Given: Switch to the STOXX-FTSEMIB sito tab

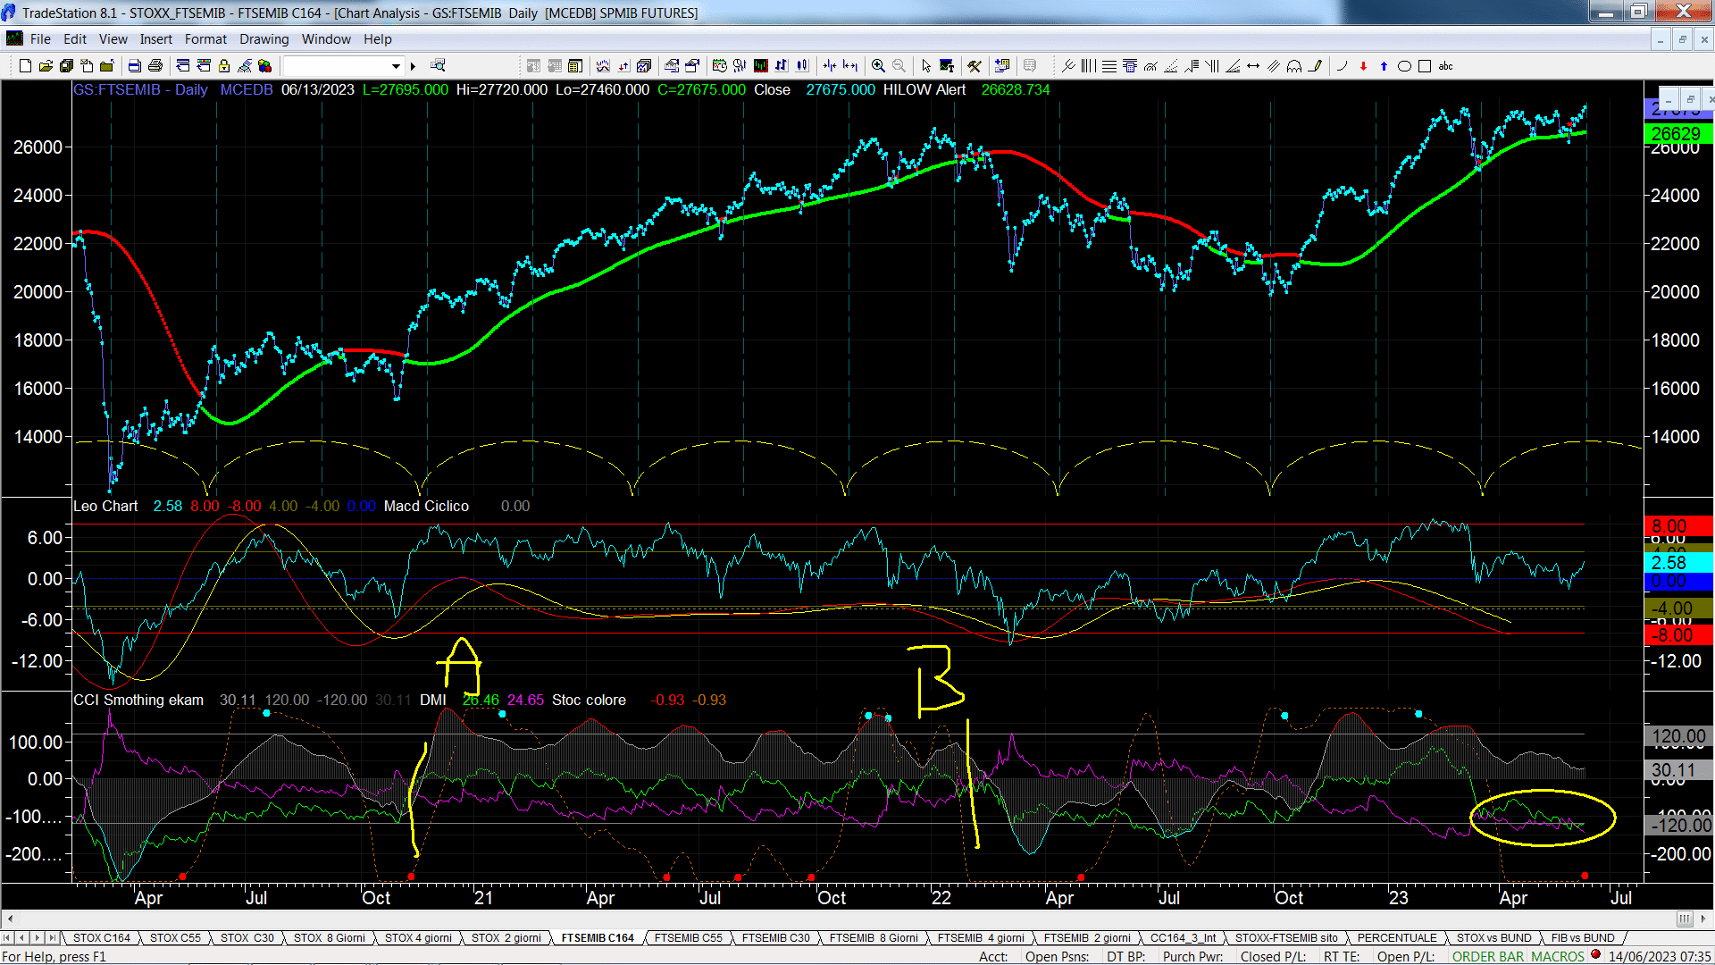Looking at the screenshot, I should pyautogui.click(x=1286, y=938).
